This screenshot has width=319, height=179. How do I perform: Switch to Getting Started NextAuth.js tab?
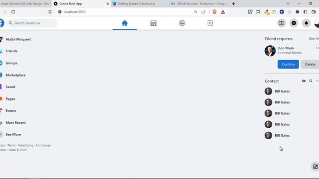140,3
